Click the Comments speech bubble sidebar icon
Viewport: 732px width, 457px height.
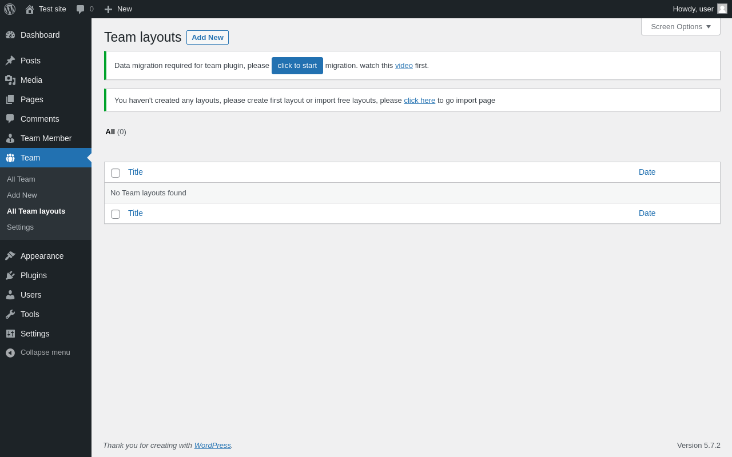point(10,119)
